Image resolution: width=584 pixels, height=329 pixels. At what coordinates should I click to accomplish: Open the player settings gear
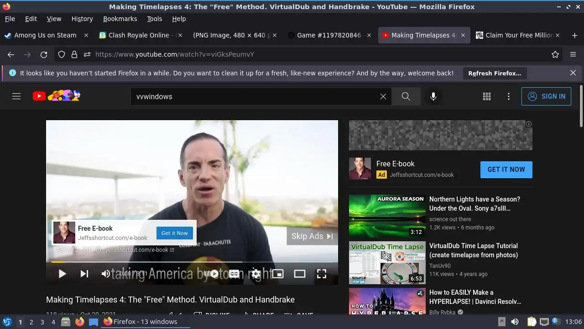[256, 274]
